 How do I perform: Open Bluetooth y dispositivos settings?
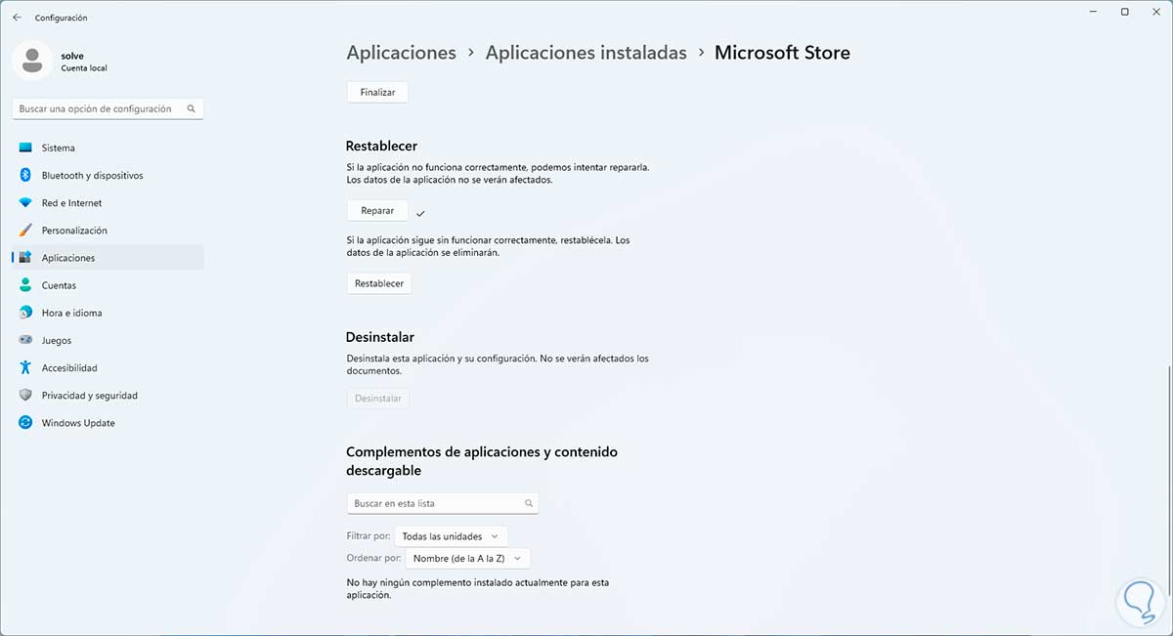tap(109, 175)
